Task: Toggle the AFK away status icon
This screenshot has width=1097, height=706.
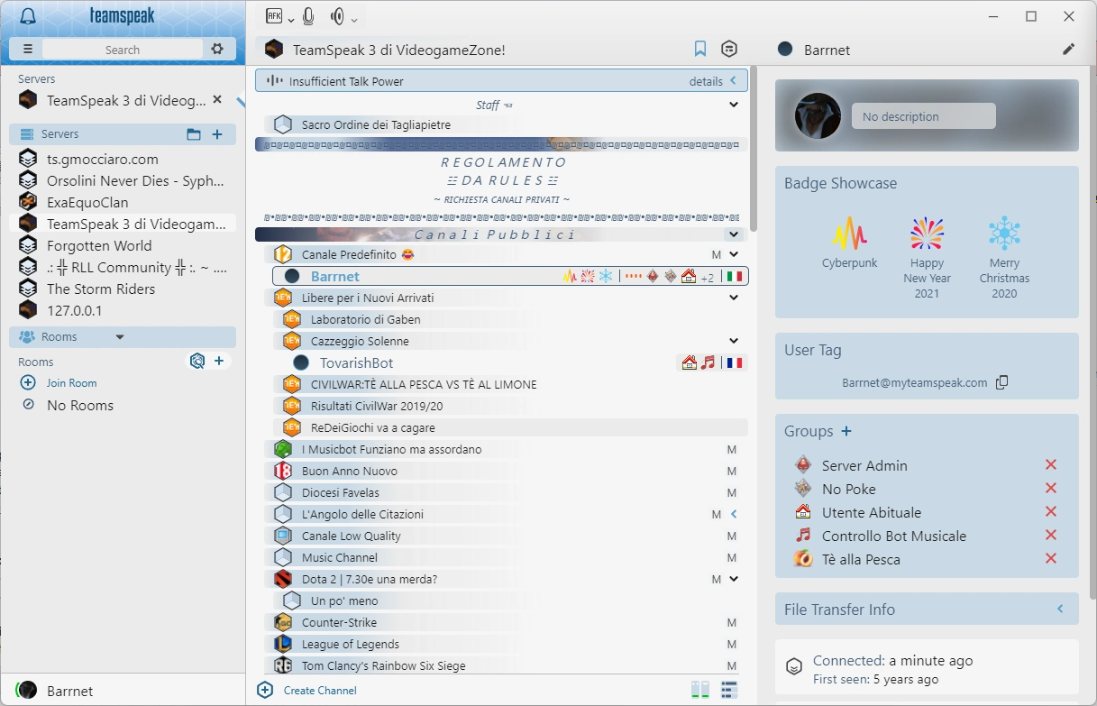Action: coord(274,16)
